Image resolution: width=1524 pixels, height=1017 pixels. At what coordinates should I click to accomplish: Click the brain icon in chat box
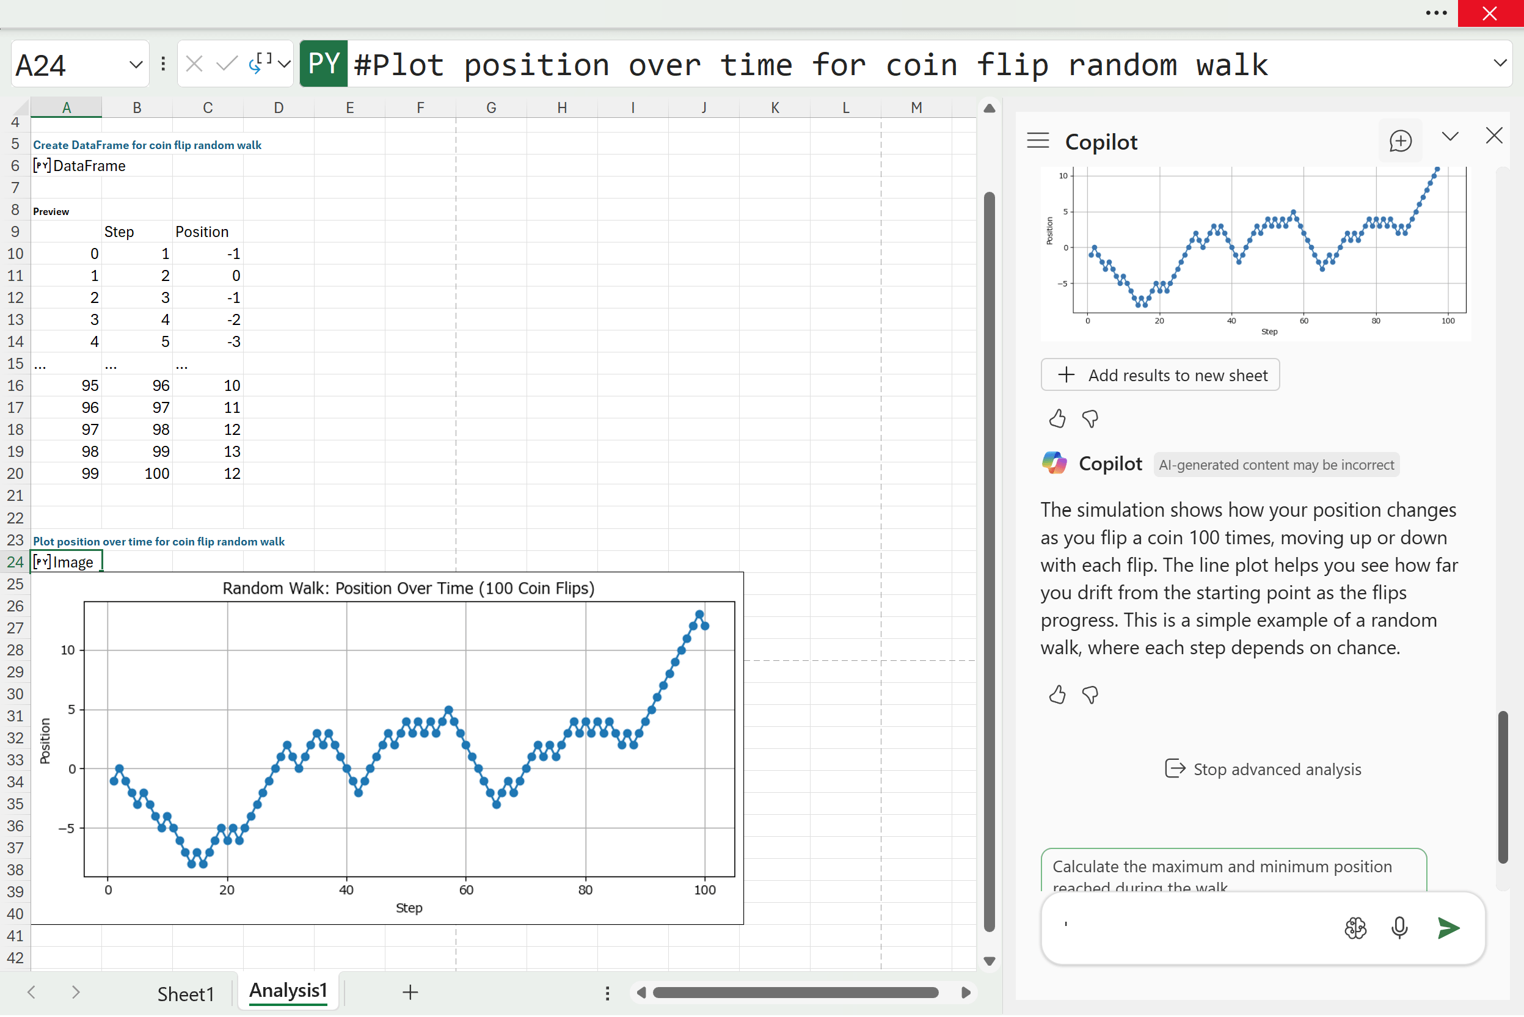1355,928
